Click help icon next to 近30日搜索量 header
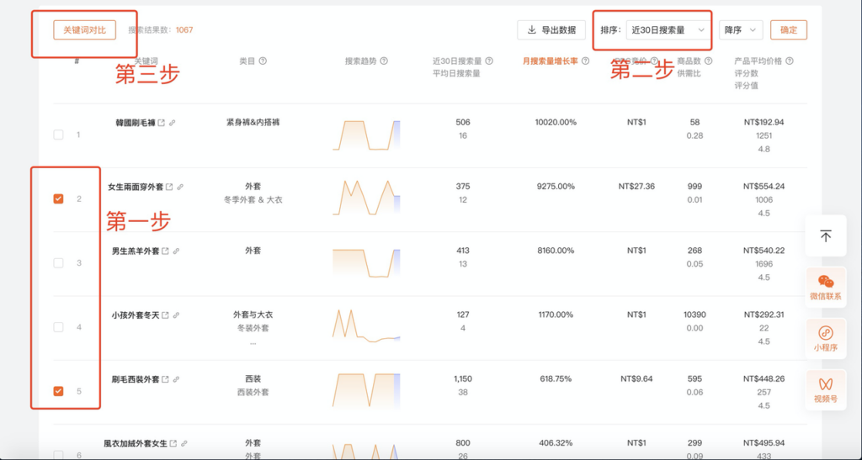Image resolution: width=862 pixels, height=460 pixels. click(489, 61)
